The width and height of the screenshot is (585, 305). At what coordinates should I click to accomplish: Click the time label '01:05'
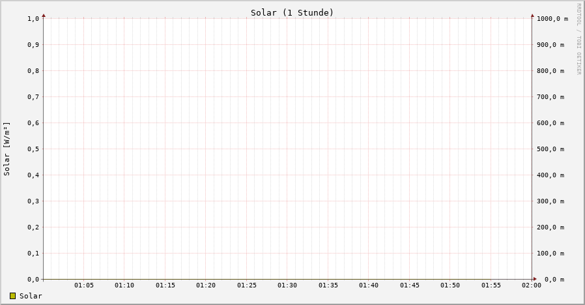click(x=83, y=285)
